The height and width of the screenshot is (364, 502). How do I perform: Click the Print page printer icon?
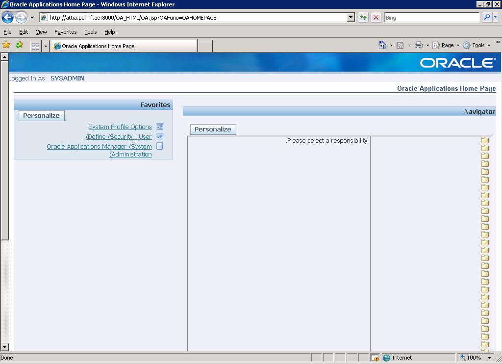(418, 45)
